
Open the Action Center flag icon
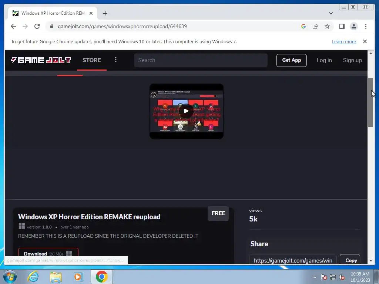324,277
